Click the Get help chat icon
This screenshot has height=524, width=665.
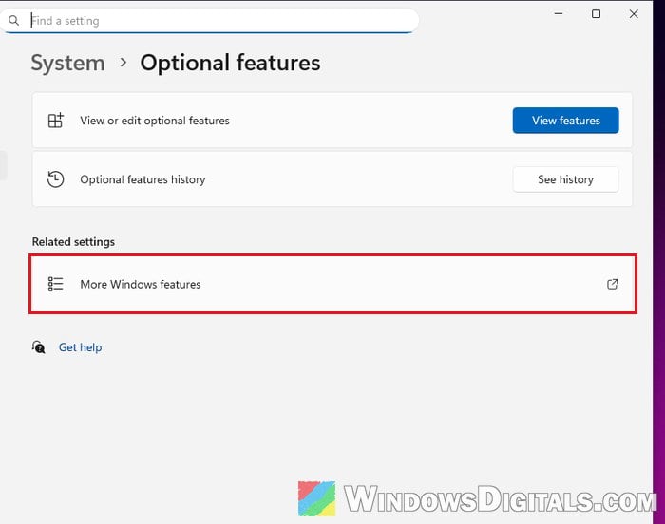(39, 347)
